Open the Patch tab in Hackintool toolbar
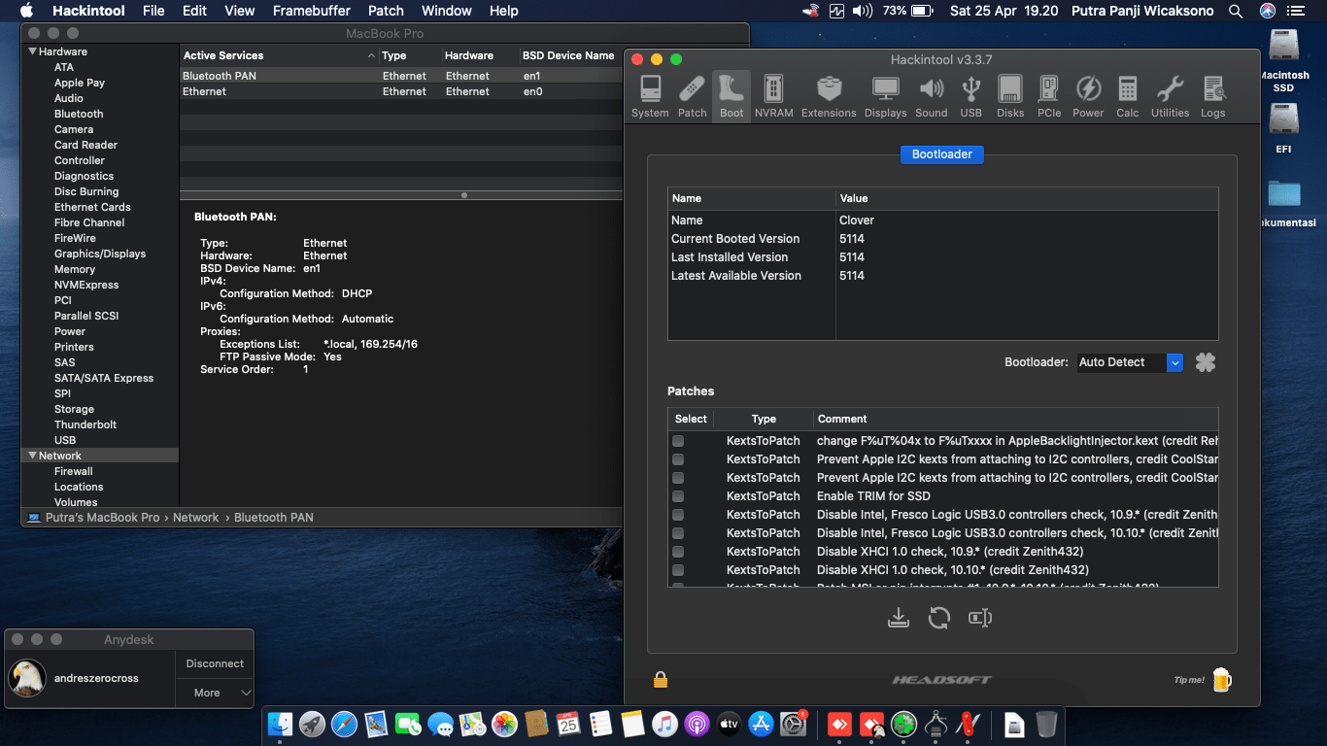Image resolution: width=1327 pixels, height=746 pixels. tap(692, 97)
